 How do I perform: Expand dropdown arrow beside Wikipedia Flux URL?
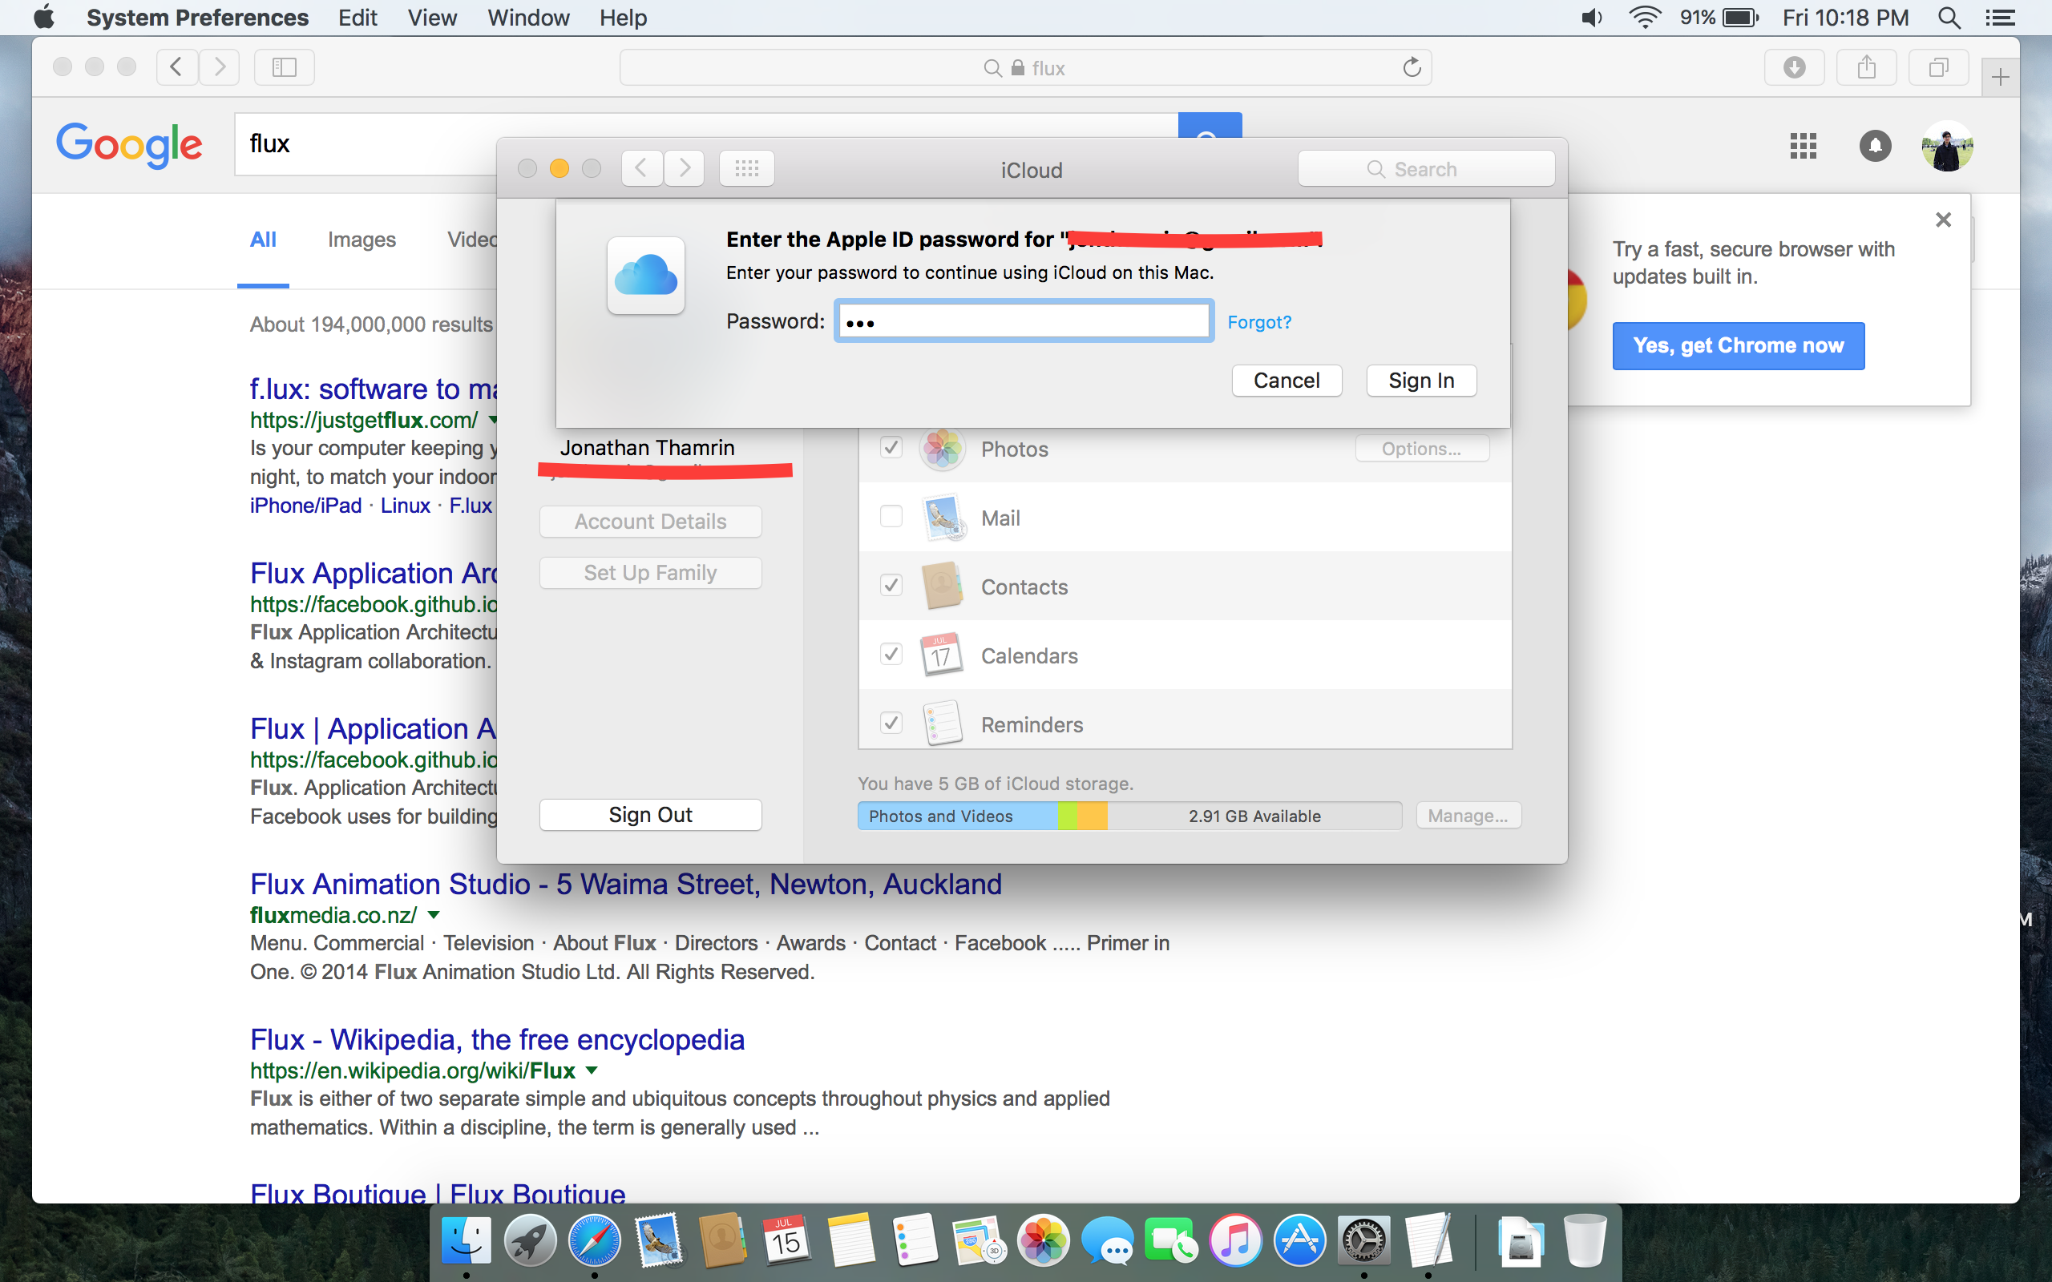[592, 1070]
